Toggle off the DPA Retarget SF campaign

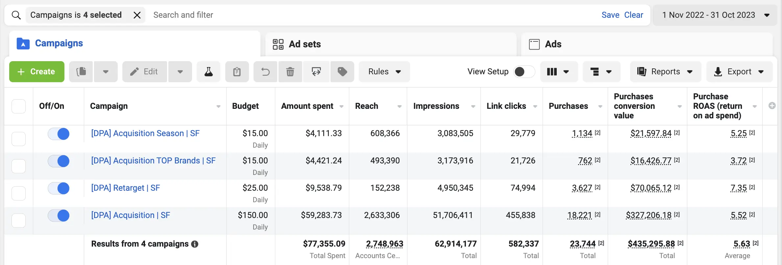[x=59, y=188]
